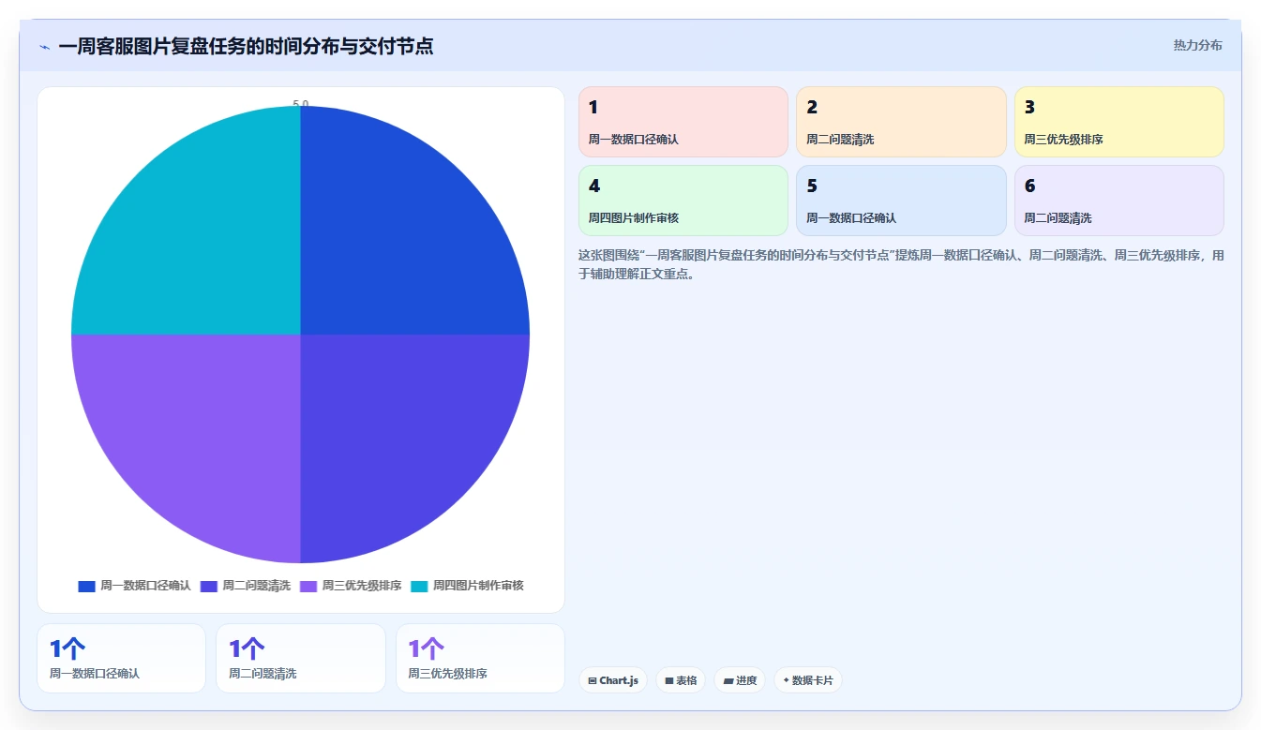
Task: Click the 进度 tag chip
Action: 740,680
